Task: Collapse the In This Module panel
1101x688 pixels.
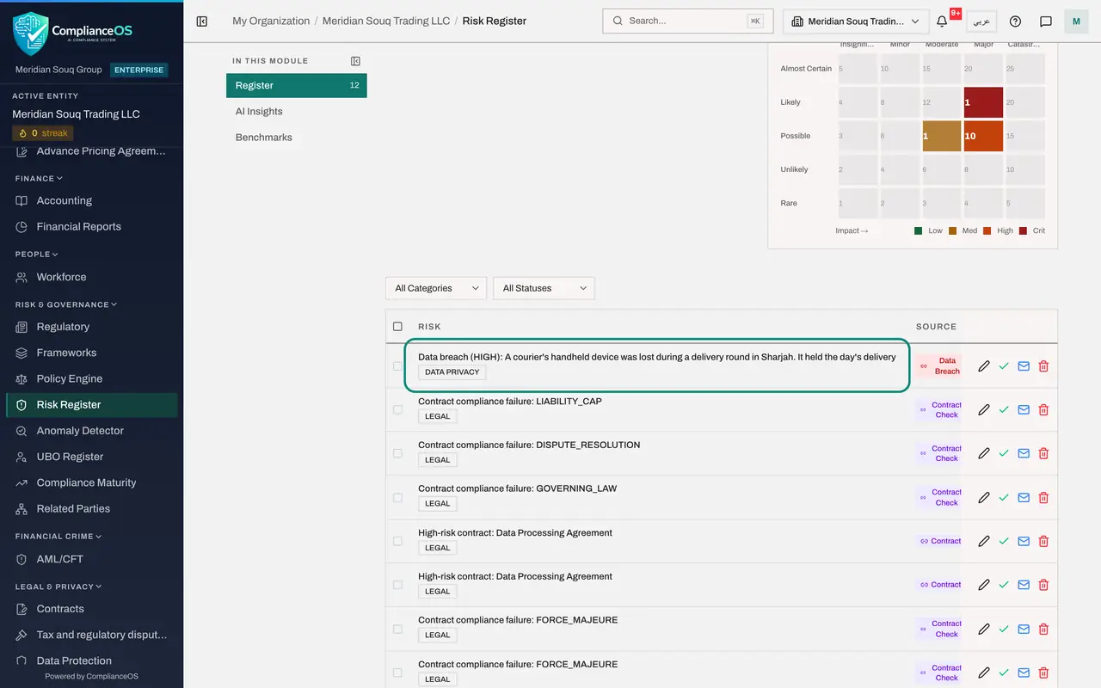Action: (355, 61)
